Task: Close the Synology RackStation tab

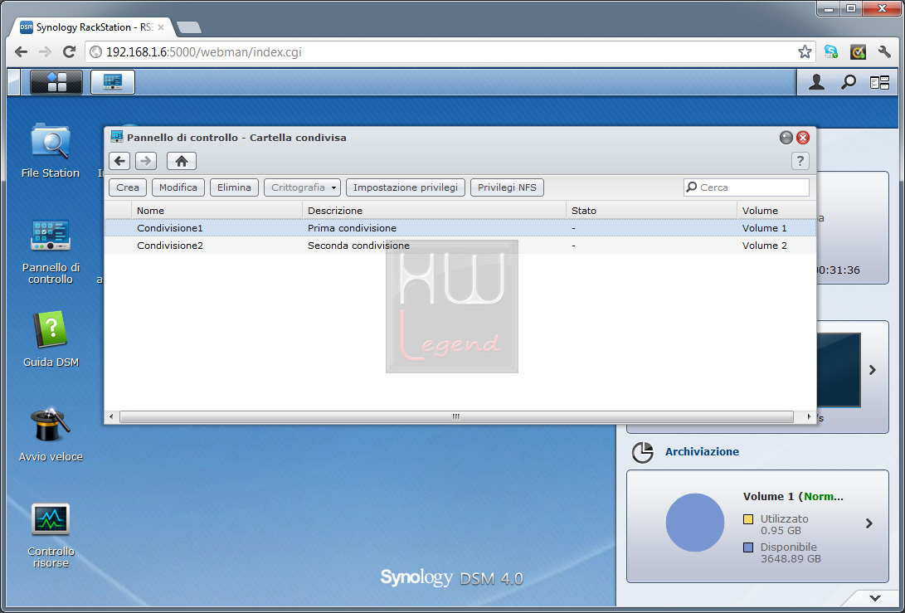Action: click(x=161, y=27)
